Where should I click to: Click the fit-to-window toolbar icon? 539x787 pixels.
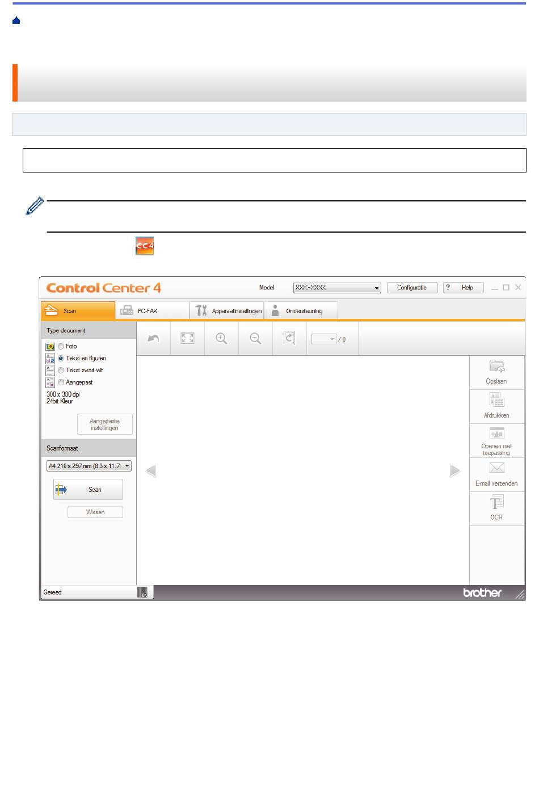(x=187, y=339)
